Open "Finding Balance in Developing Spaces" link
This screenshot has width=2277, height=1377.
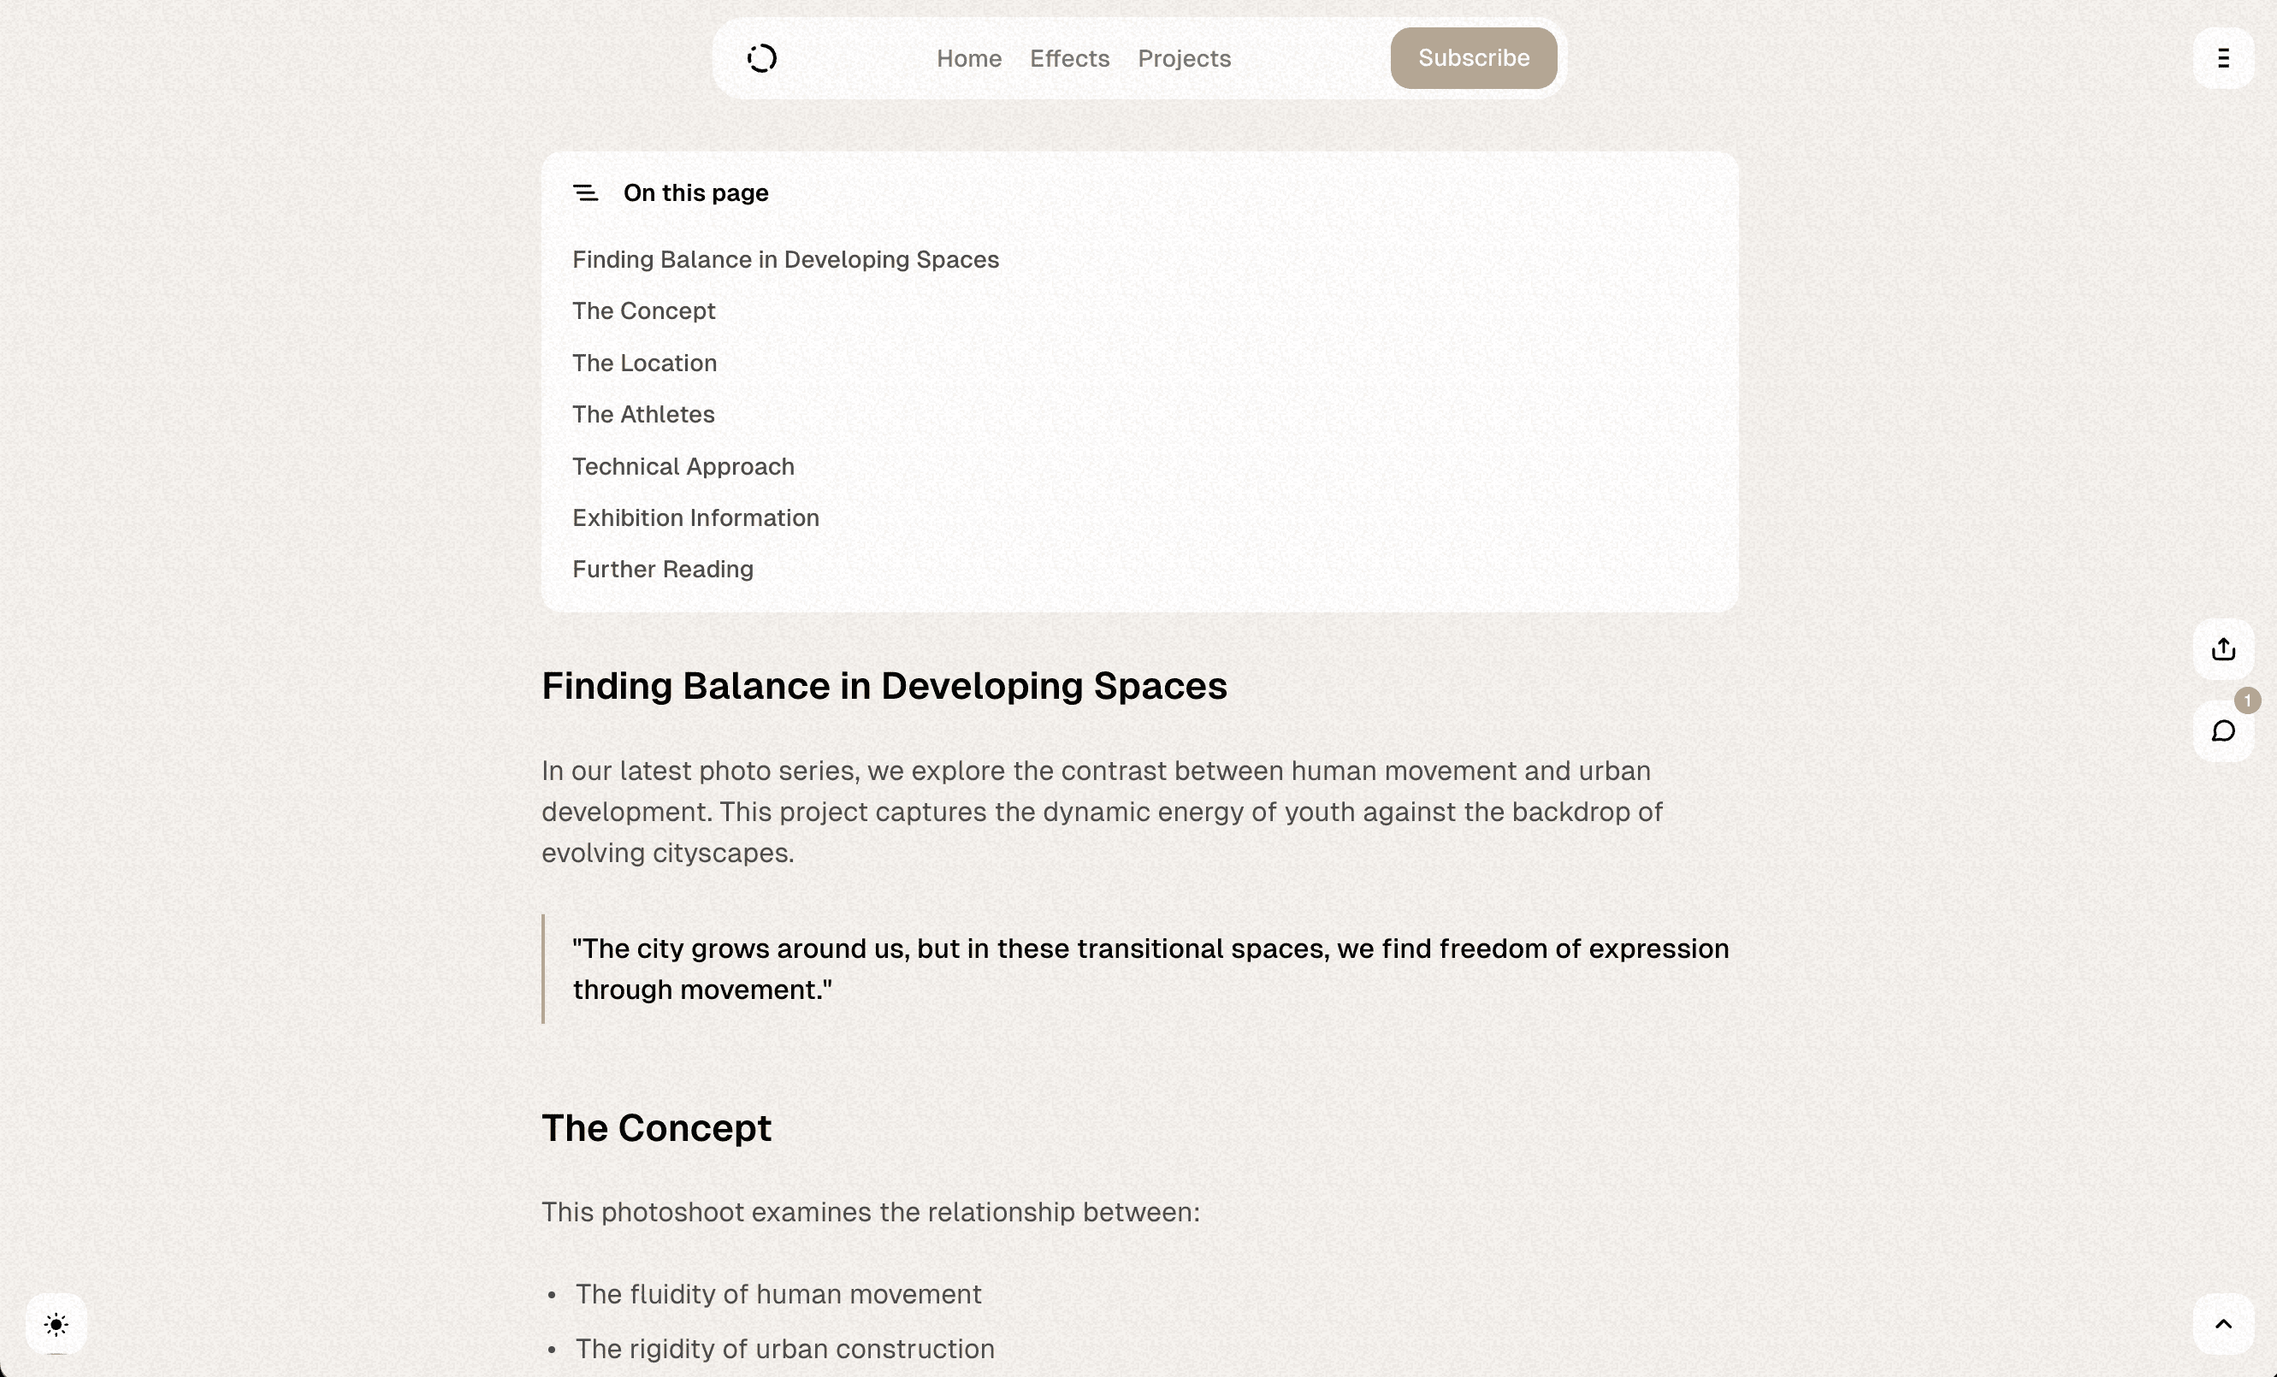click(784, 260)
